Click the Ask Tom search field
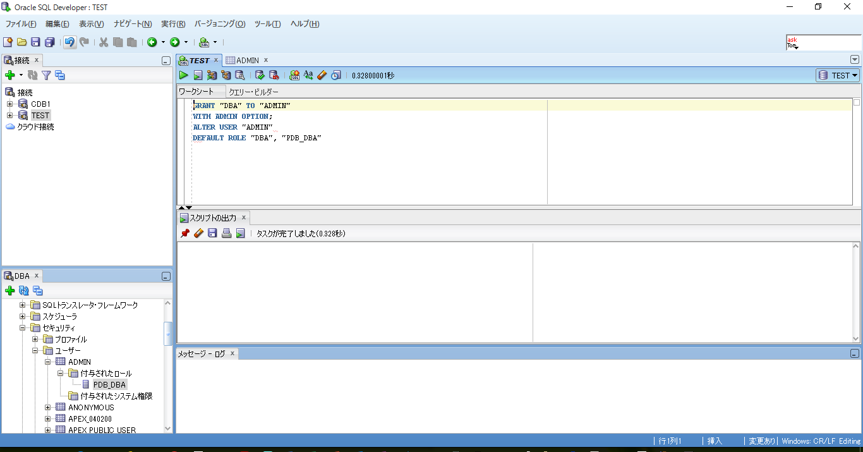This screenshot has width=863, height=452. point(823,42)
